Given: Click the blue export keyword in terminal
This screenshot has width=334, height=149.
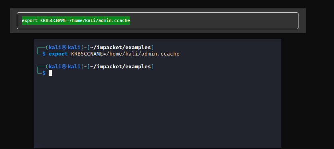Looking at the screenshot, I should (x=58, y=54).
